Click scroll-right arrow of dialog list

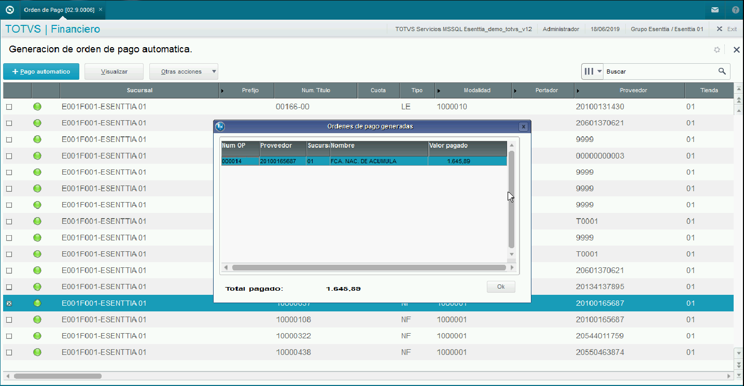click(x=512, y=267)
